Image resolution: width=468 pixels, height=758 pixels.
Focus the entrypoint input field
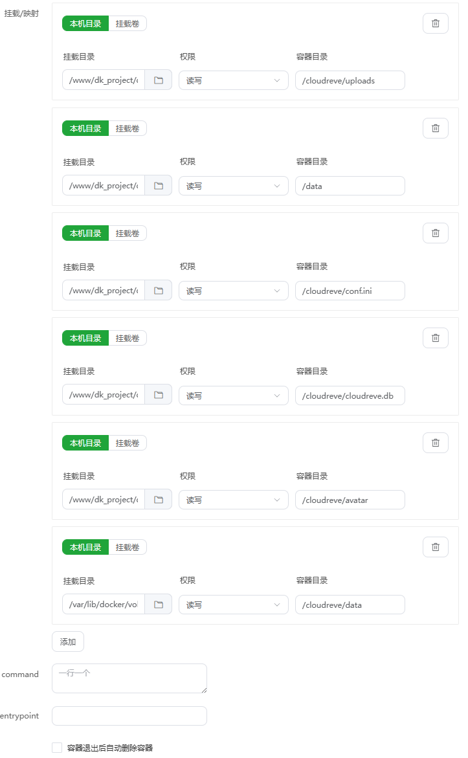click(129, 716)
